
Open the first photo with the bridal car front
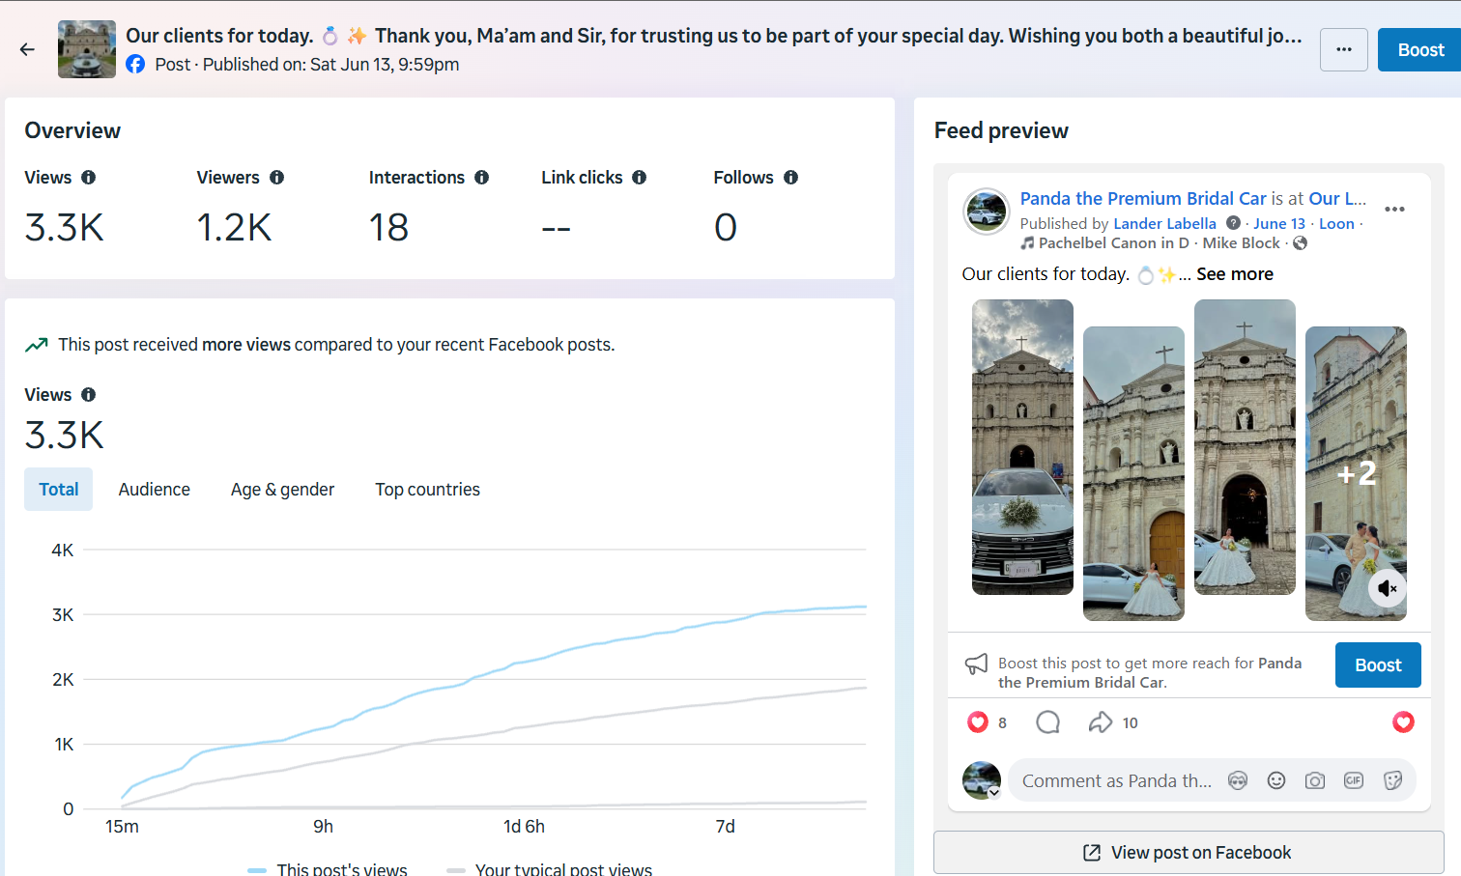1022,447
